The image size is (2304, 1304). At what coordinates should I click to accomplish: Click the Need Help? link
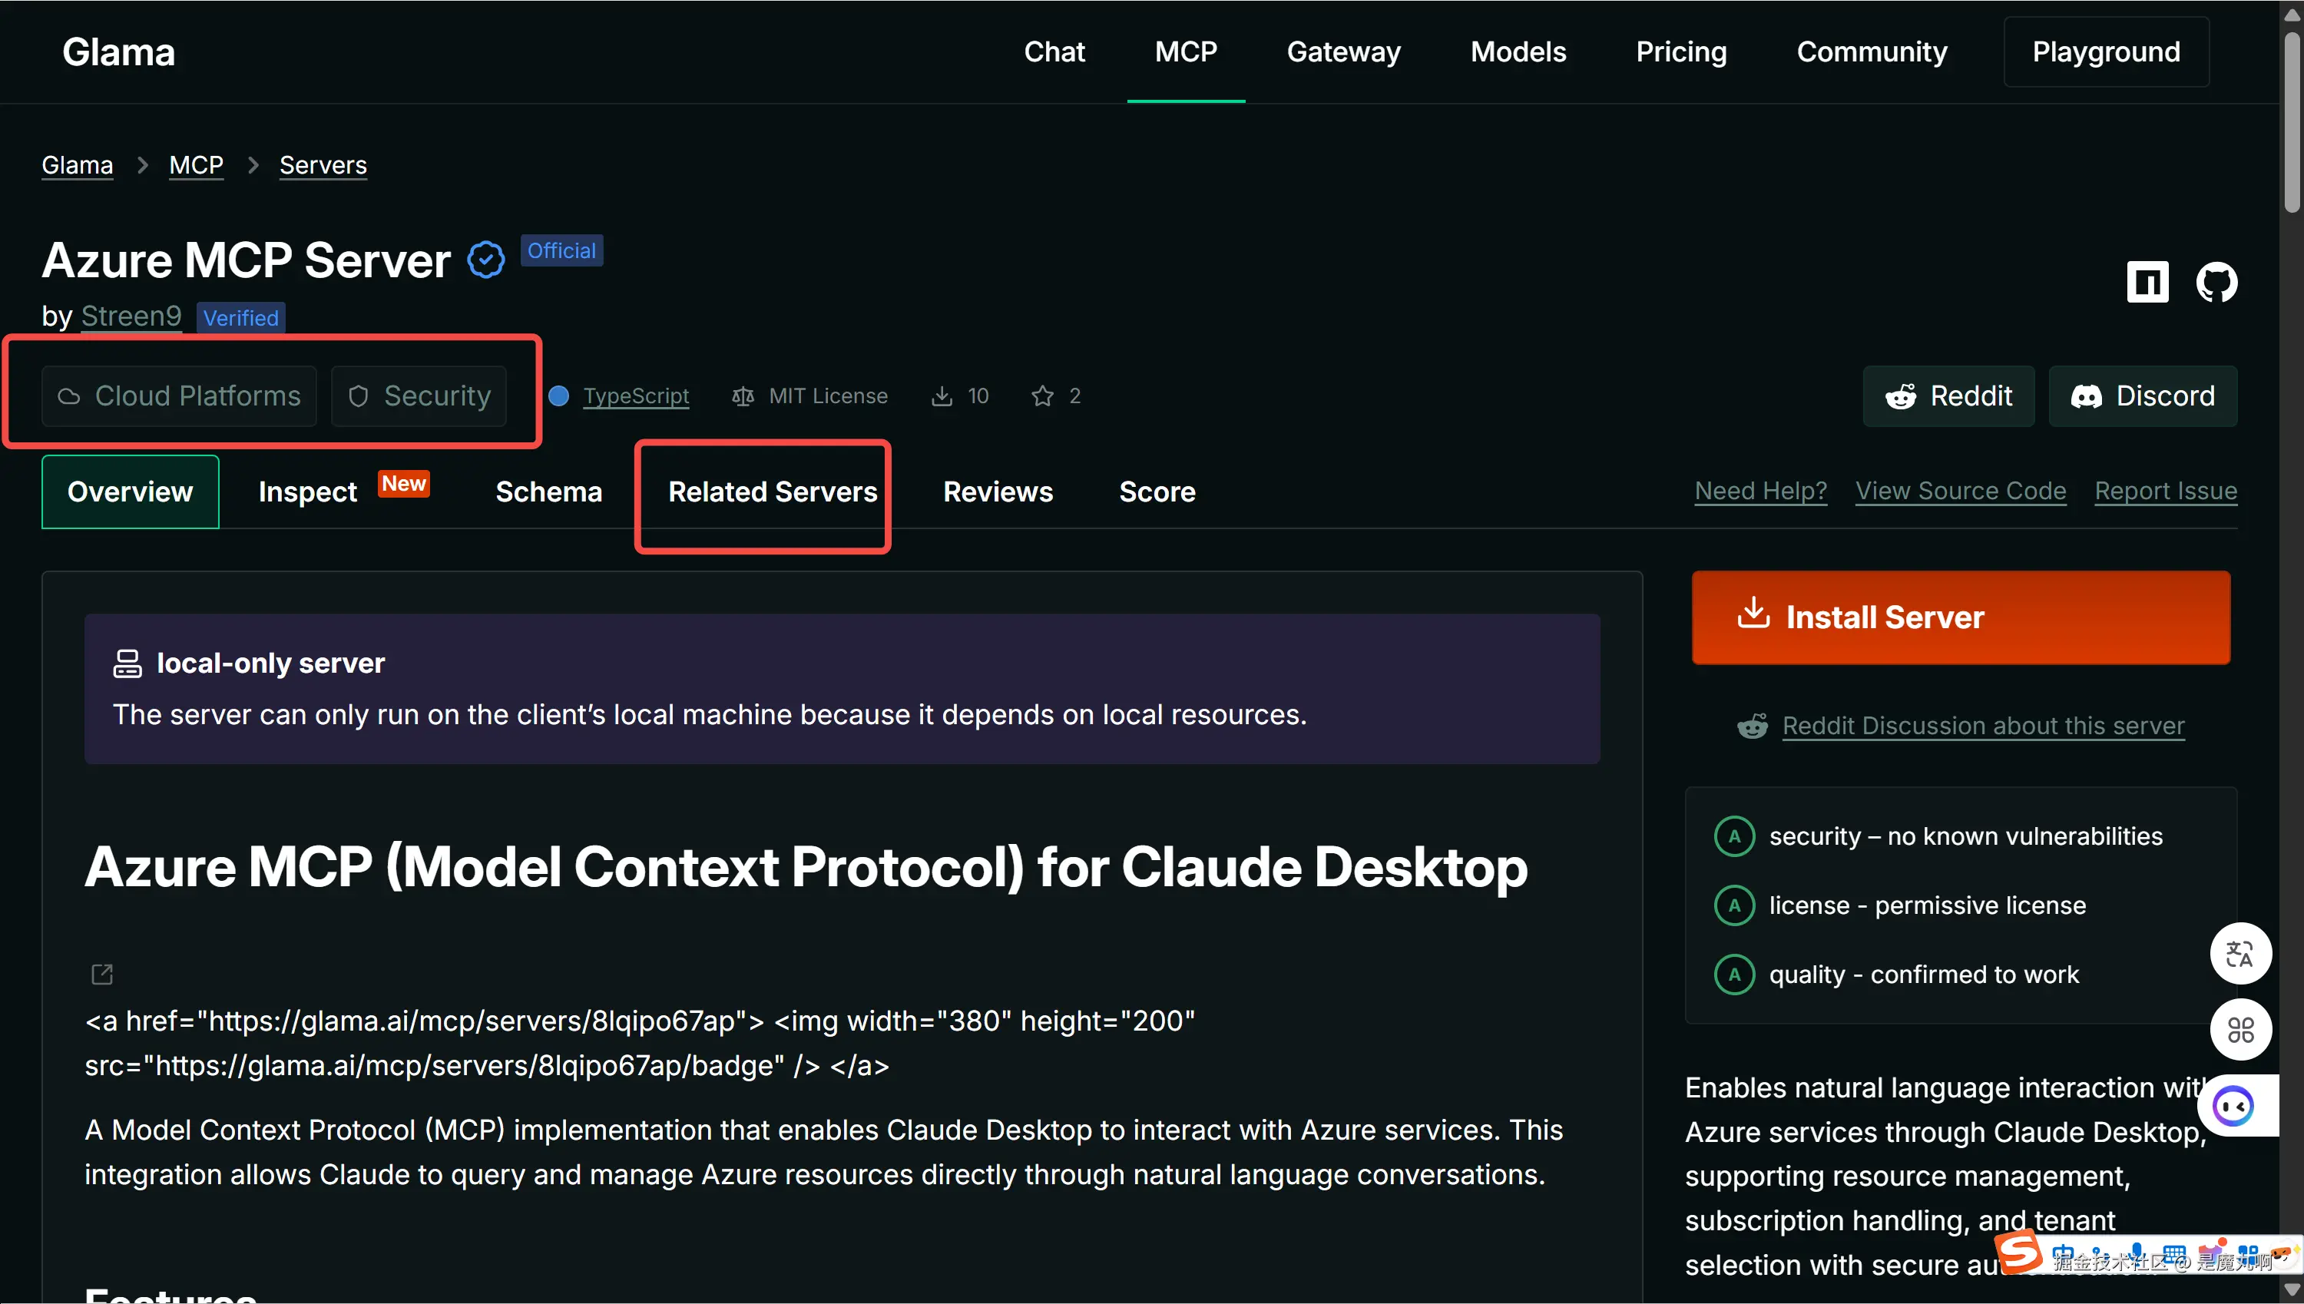tap(1760, 491)
